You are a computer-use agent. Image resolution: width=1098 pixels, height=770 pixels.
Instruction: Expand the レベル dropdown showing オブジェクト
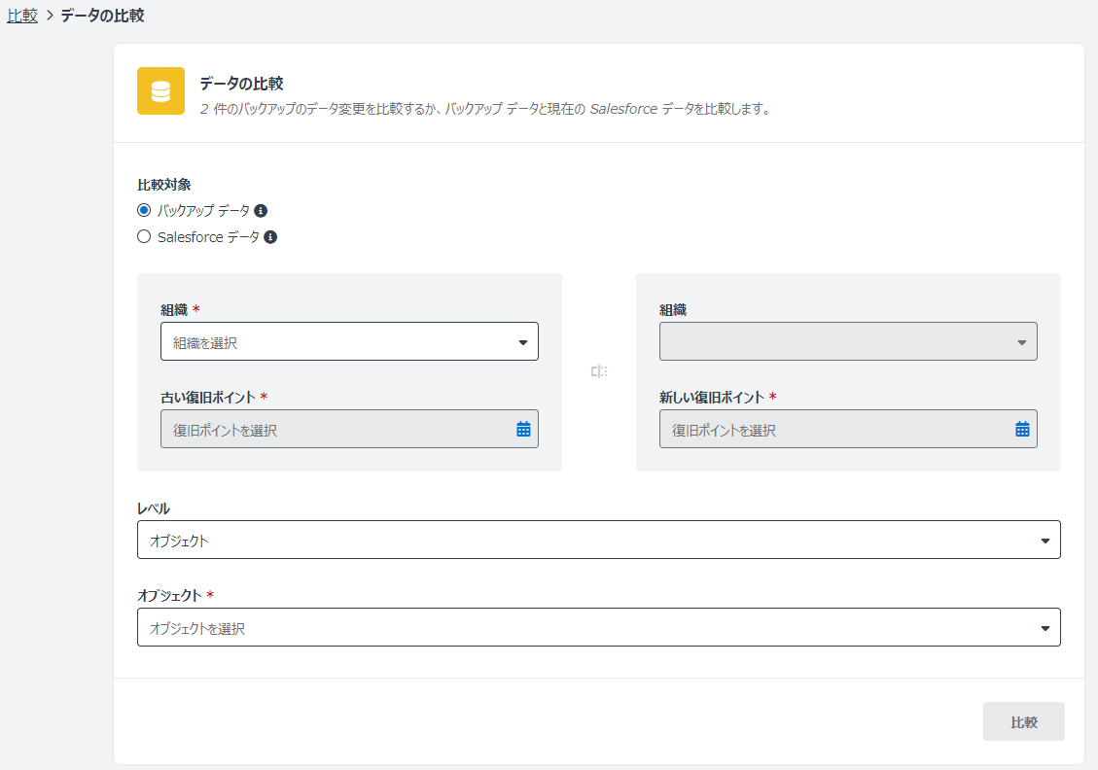[x=598, y=540]
